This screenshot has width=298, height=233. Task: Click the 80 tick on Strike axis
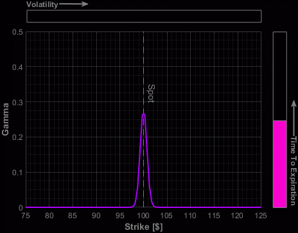49,216
